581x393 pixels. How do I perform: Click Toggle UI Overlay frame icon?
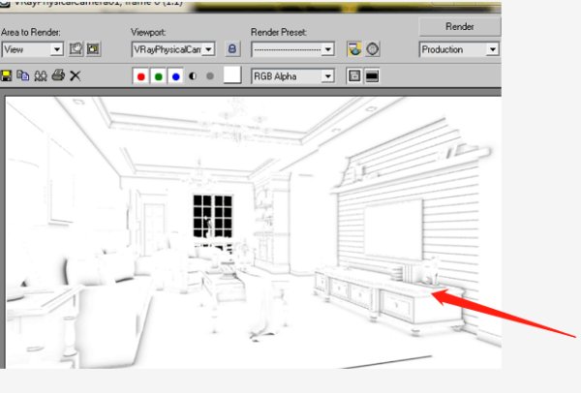pyautogui.click(x=354, y=76)
